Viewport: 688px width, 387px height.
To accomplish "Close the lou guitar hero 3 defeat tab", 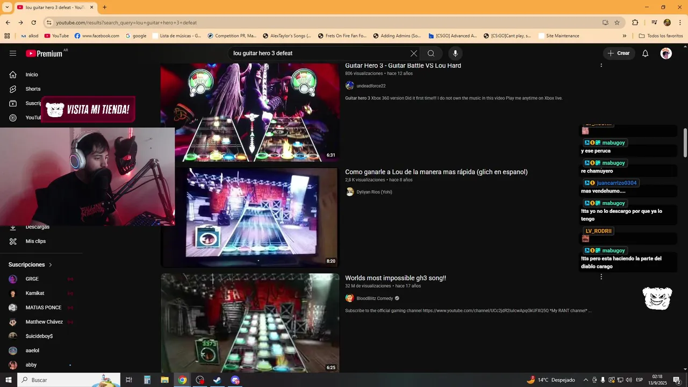I will pos(92,8).
